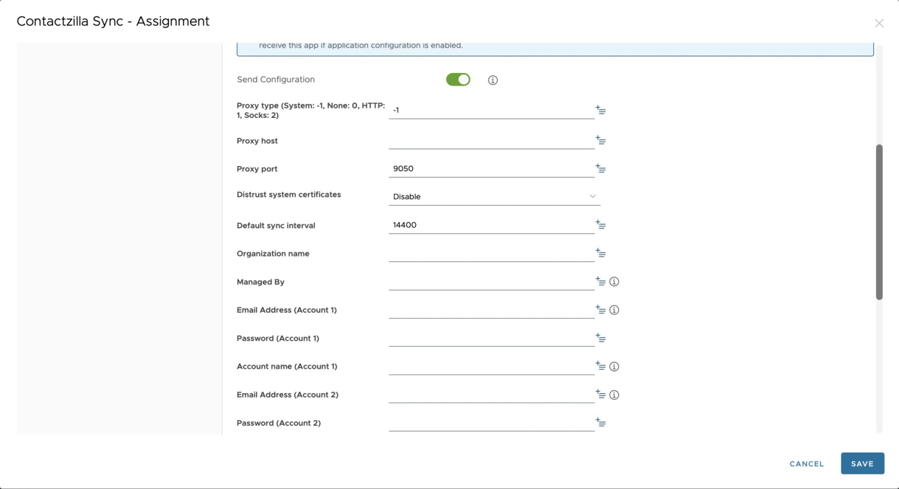Insert lookup value for Password (Account 1)
The height and width of the screenshot is (489, 899).
pyautogui.click(x=601, y=338)
